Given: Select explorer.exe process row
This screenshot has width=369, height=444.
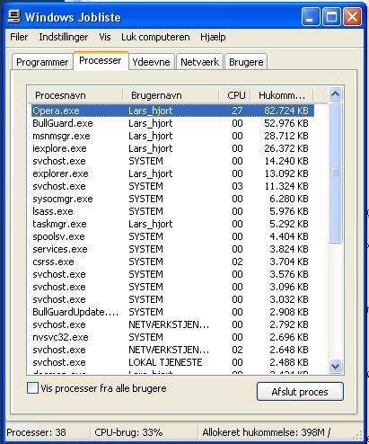Looking at the screenshot, I should click(x=172, y=173).
